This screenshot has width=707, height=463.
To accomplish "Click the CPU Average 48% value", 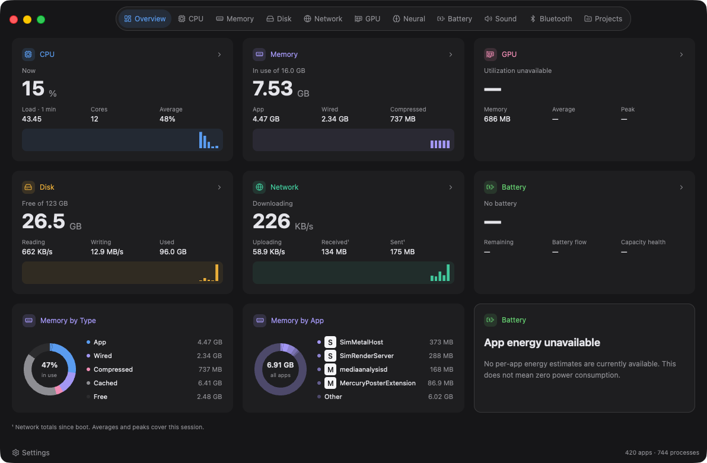I will coord(167,119).
